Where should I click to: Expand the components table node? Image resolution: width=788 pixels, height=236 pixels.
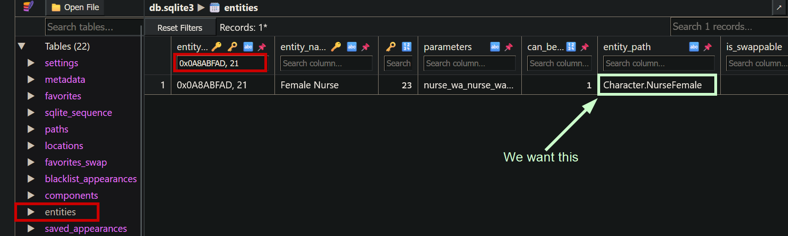pos(31,196)
